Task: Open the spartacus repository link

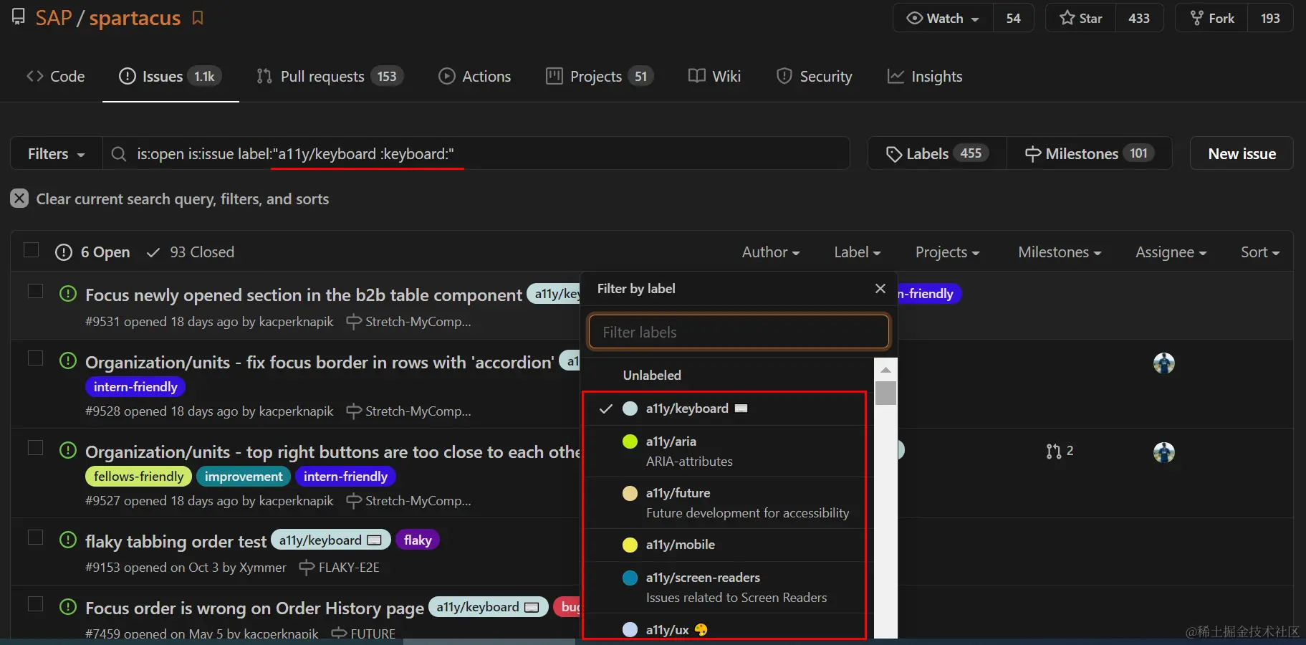Action: pos(135,18)
